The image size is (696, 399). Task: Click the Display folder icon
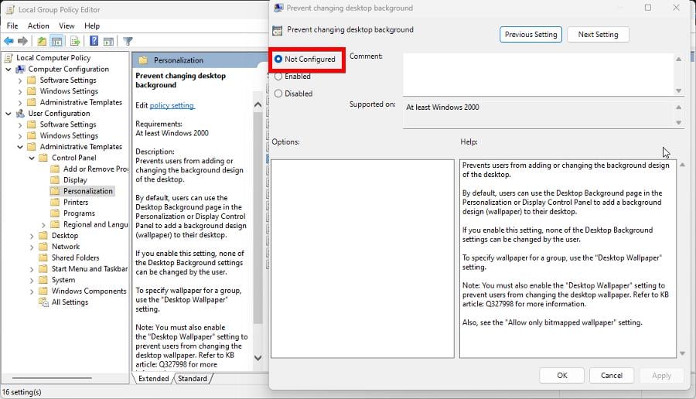point(55,180)
